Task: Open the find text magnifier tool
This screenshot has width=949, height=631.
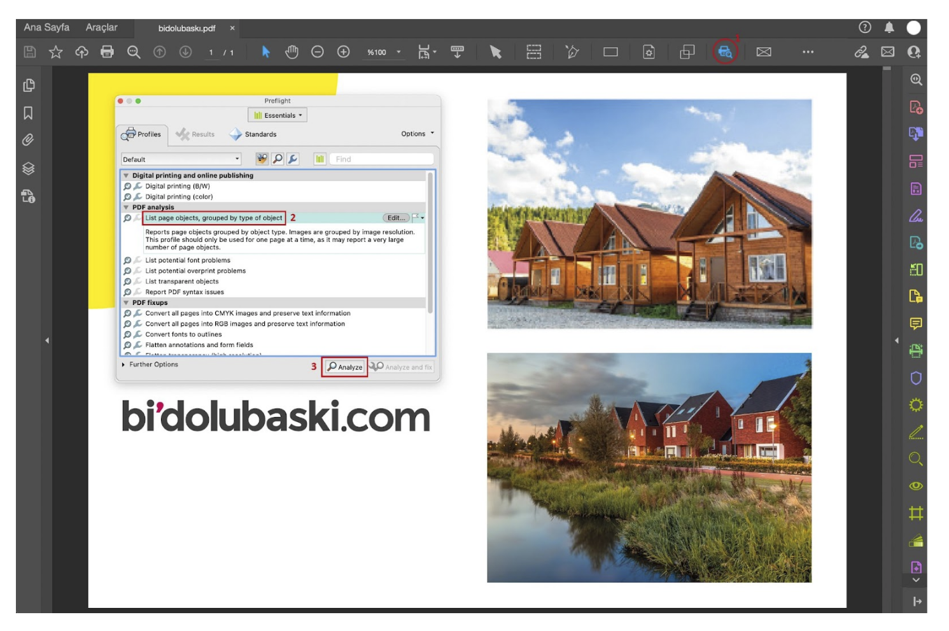Action: click(x=134, y=52)
